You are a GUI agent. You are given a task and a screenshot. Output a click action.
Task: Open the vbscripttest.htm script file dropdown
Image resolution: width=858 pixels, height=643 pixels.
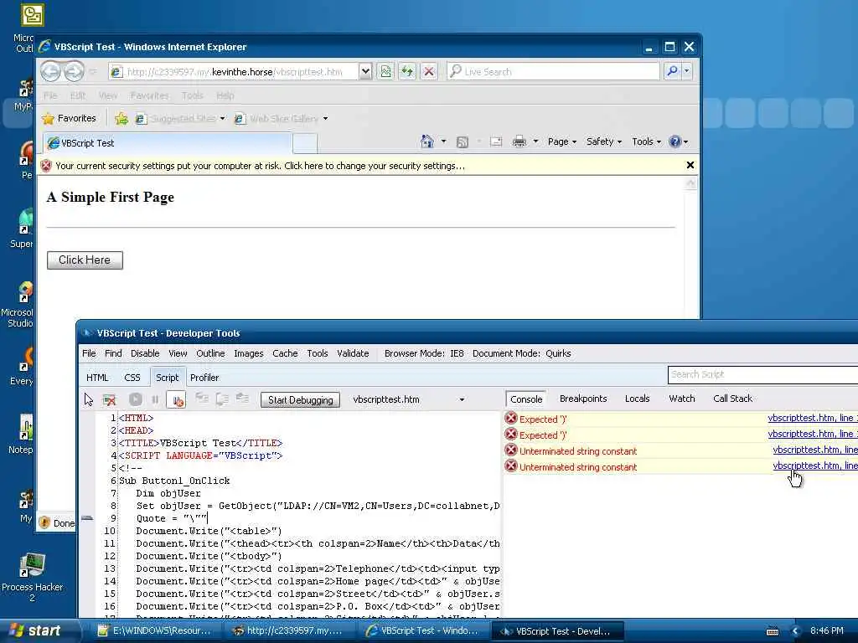click(x=462, y=399)
